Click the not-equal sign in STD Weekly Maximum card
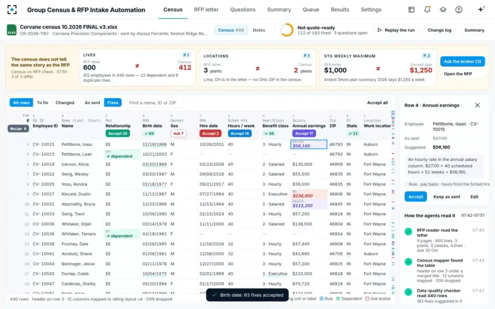This screenshot has height=309, width=495. click(378, 69)
